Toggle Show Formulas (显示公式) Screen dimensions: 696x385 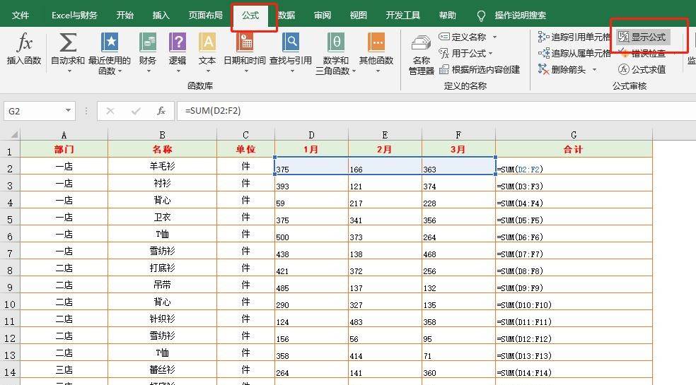pos(642,37)
